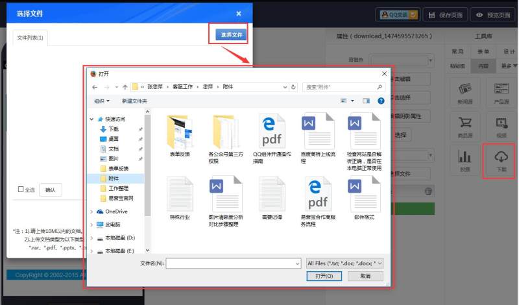Click the navigation pane scrollbar down arrow
Viewport: 519px width, 305px height.
[x=148, y=250]
